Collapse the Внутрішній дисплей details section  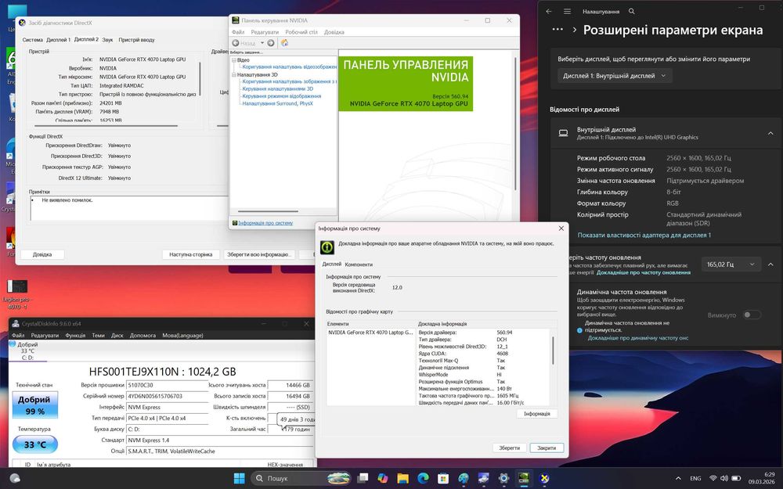[x=770, y=133]
